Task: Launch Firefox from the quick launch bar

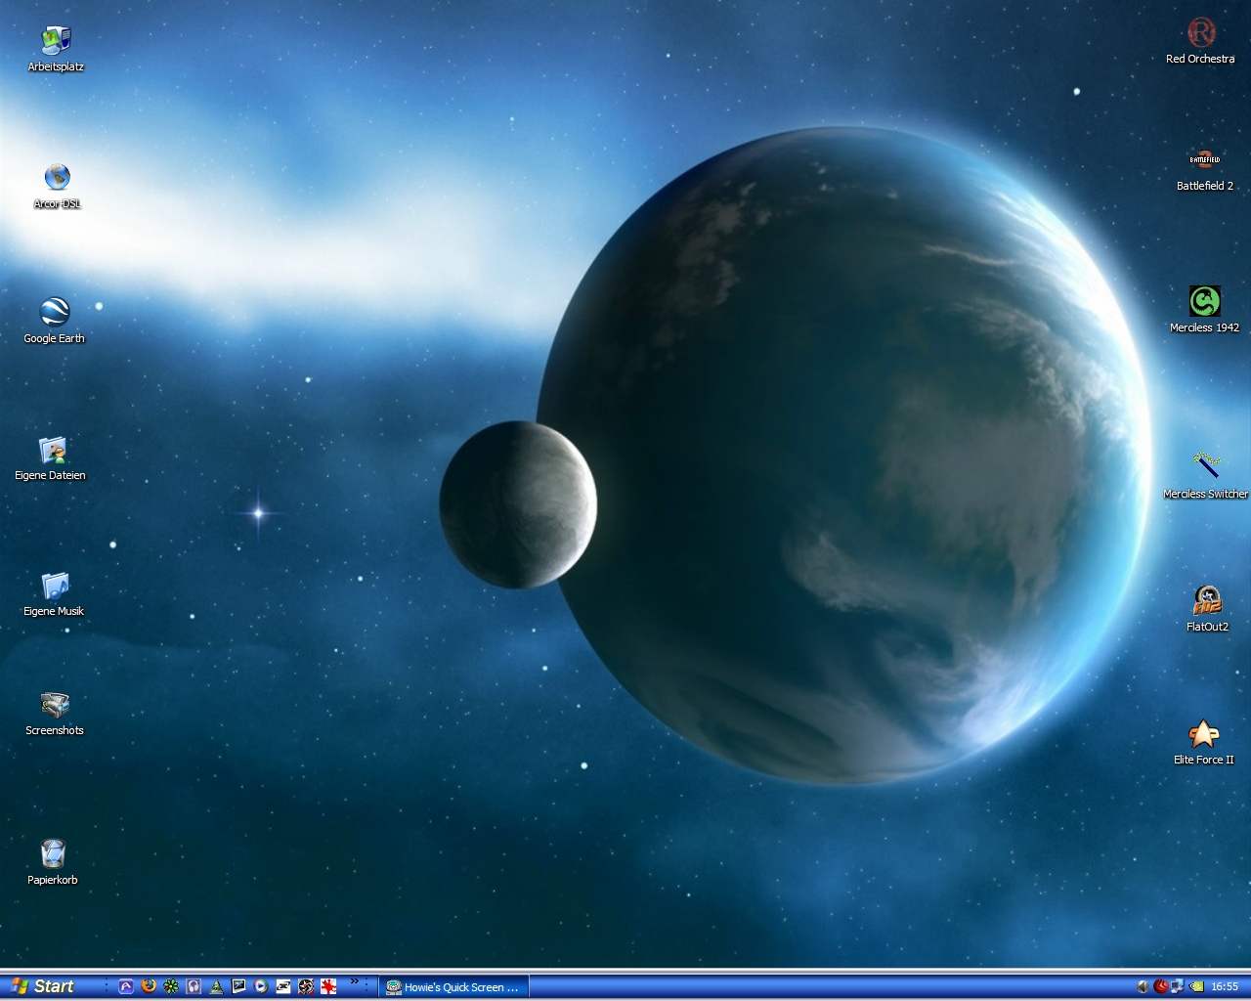Action: click(x=149, y=986)
